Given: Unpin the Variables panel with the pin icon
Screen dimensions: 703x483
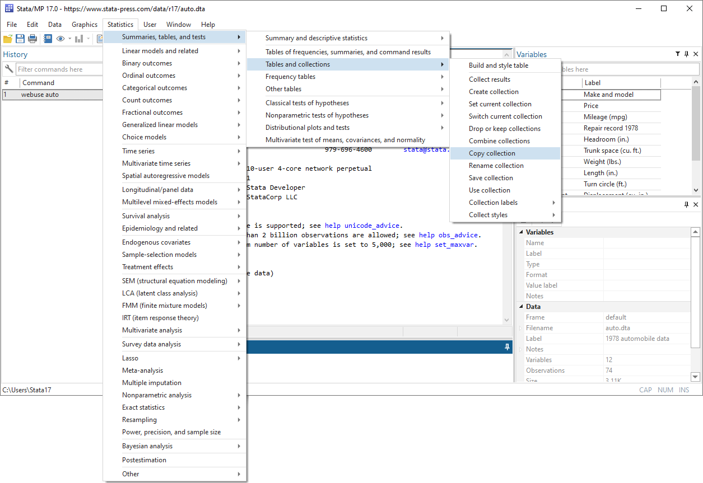Looking at the screenshot, I should (x=686, y=54).
